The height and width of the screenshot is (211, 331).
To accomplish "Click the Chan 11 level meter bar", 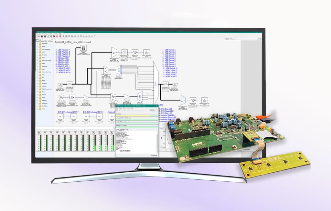I will 95,143.
